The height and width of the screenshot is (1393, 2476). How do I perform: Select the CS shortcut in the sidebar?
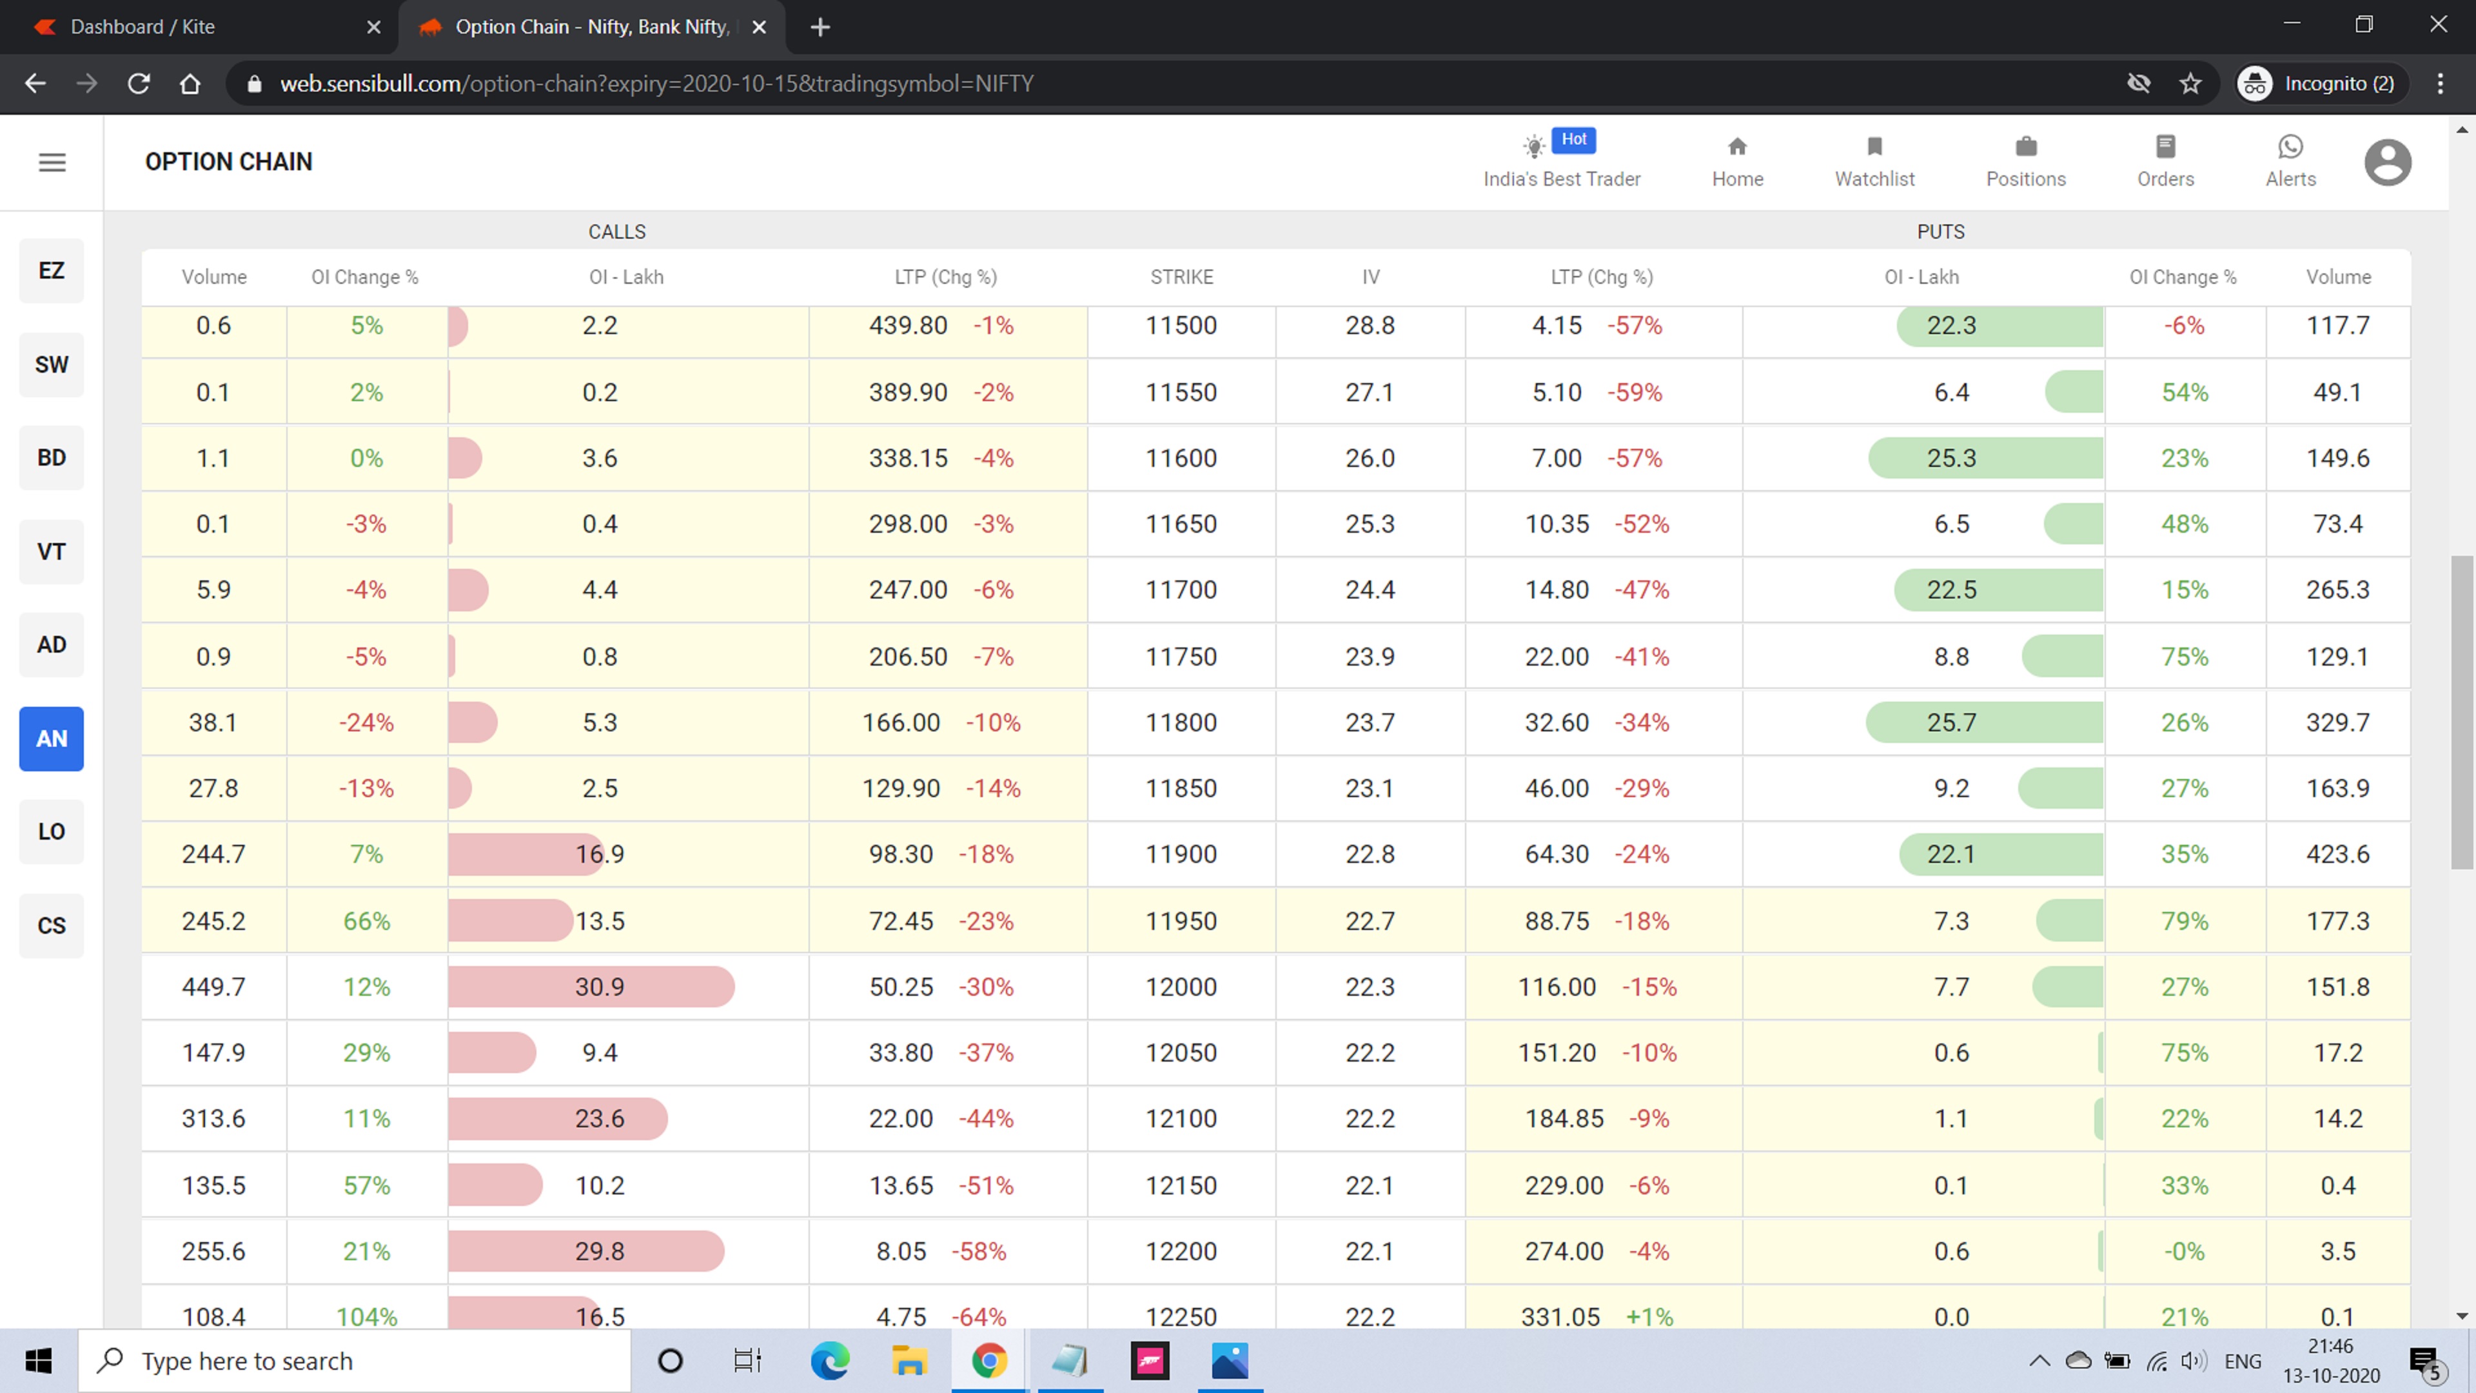51,925
